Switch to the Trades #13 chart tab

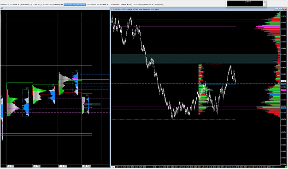click(x=98, y=5)
